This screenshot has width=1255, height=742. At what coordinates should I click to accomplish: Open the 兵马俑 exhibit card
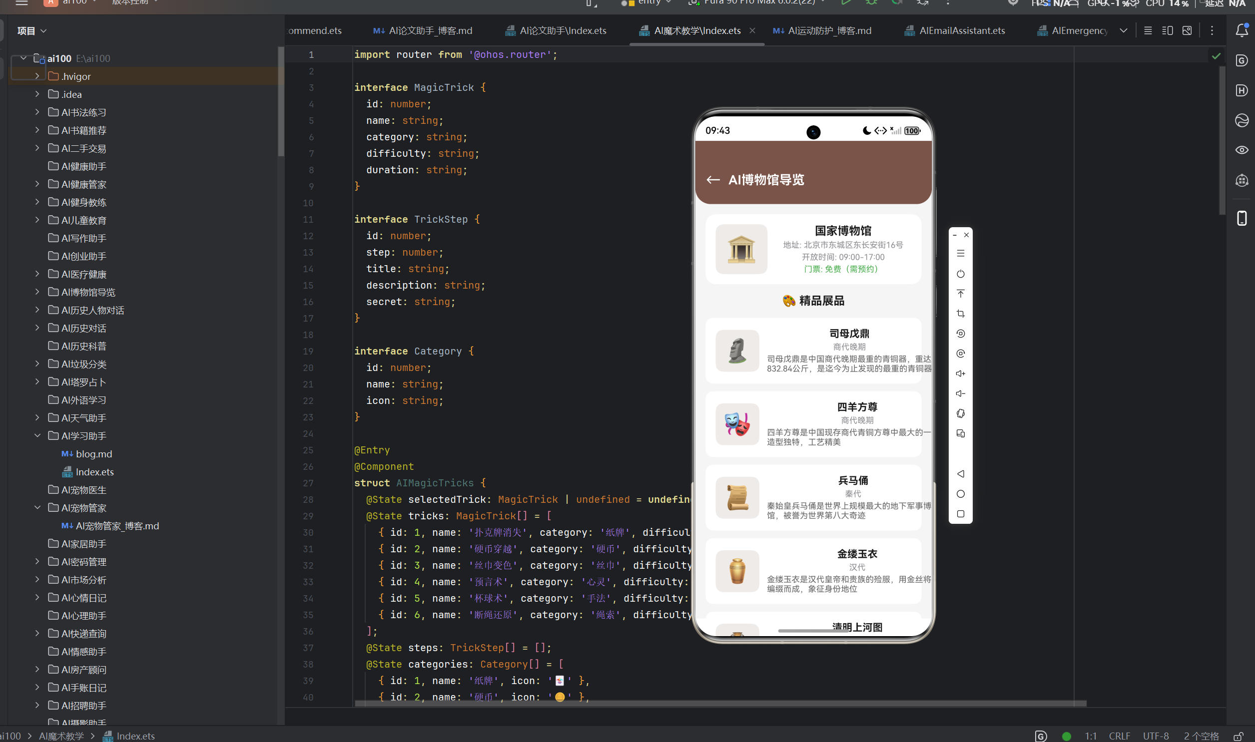(x=813, y=497)
